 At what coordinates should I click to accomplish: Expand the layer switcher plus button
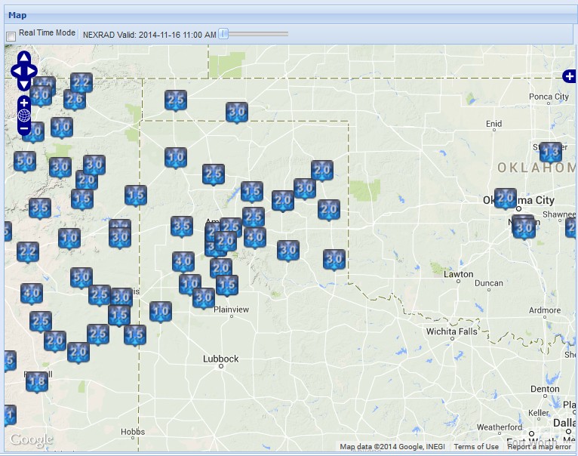click(570, 76)
